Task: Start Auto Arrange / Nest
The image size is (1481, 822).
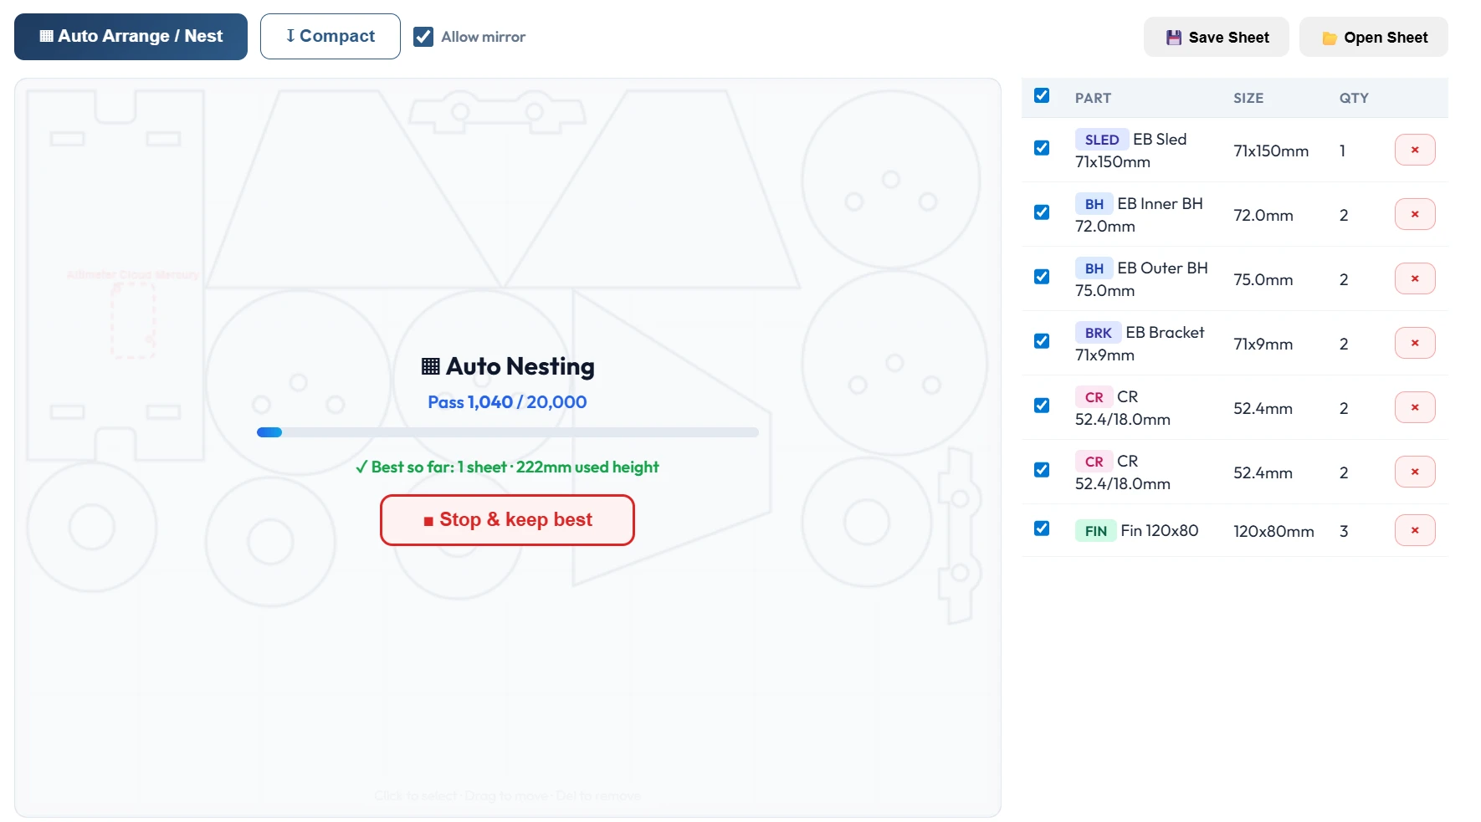Action: (x=131, y=36)
